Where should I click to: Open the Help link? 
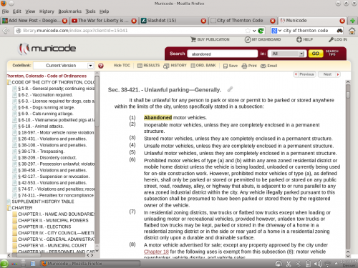[304, 39]
